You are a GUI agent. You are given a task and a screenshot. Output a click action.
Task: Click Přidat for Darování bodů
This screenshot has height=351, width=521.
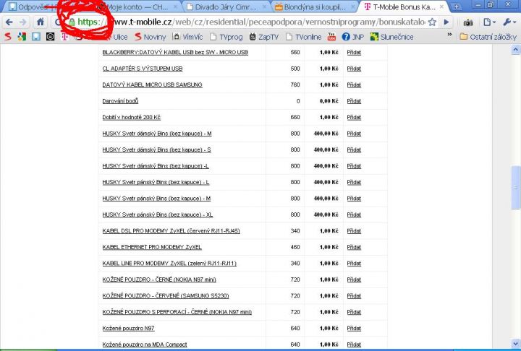[x=354, y=101]
